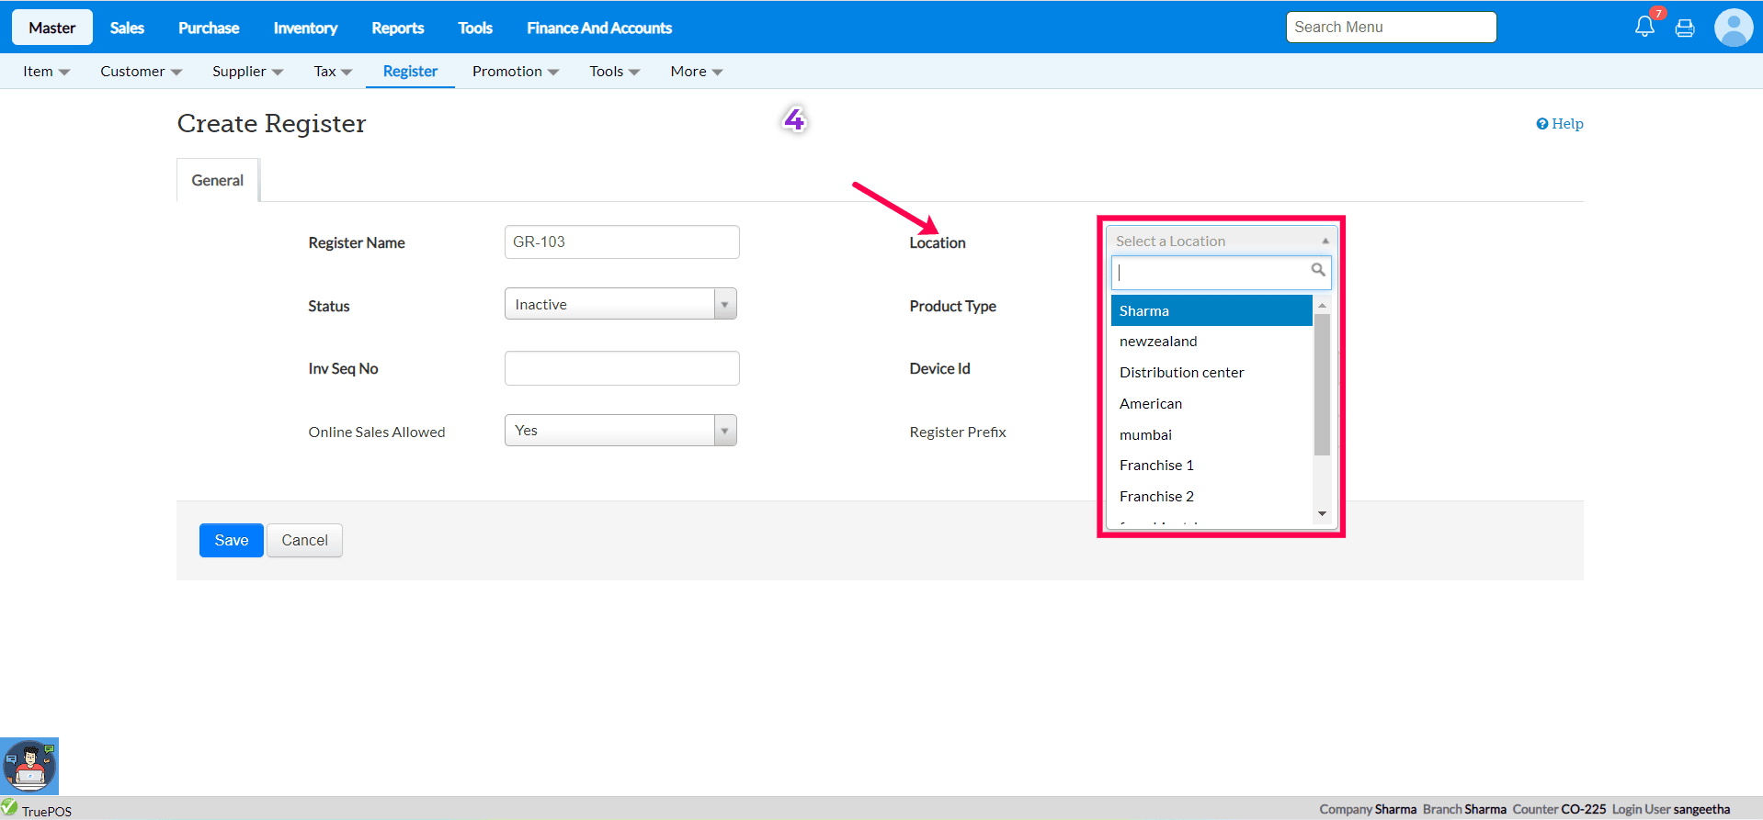
Task: Click the Save button
Action: (232, 541)
